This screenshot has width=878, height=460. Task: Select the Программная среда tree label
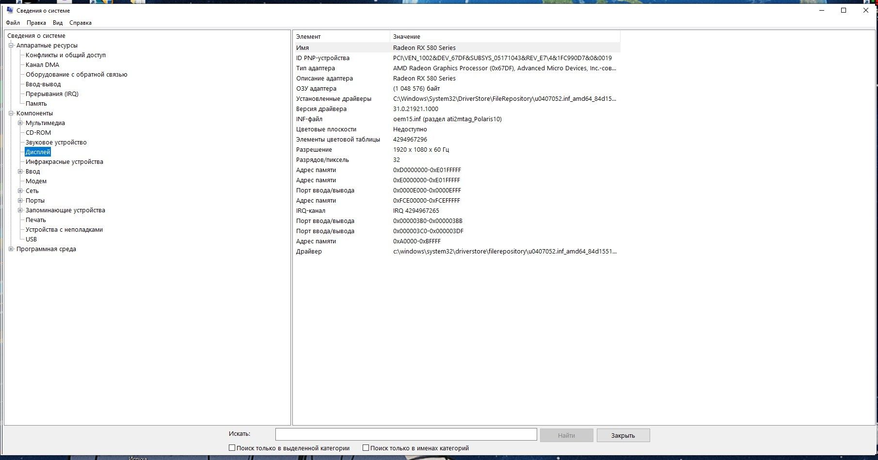coord(46,249)
